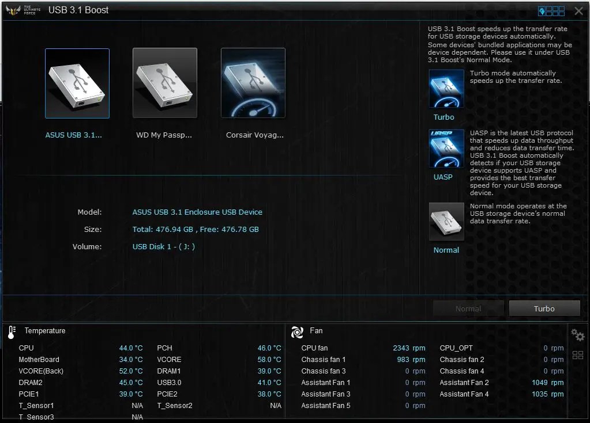The width and height of the screenshot is (590, 423).
Task: Click the VCORE(Back) temperature row
Action: (x=81, y=371)
